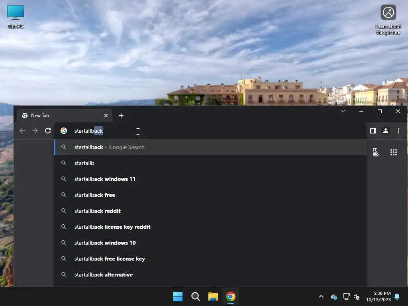Open Chrome profile avatar menu
This screenshot has height=306, width=408.
(386, 131)
